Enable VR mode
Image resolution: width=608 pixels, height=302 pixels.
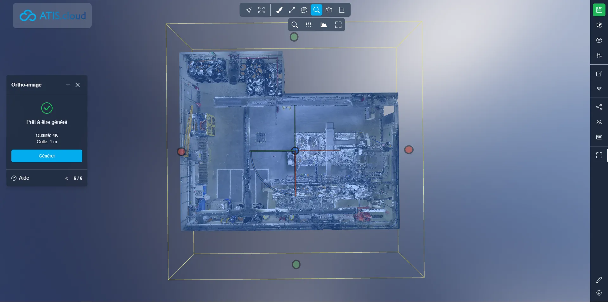point(599,137)
